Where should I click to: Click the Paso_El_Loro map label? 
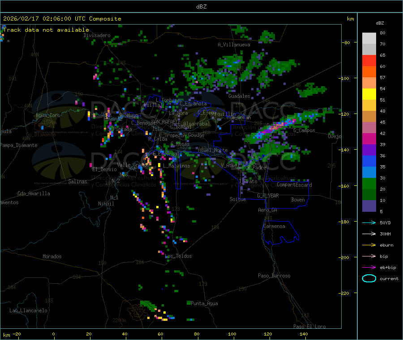click(309, 327)
